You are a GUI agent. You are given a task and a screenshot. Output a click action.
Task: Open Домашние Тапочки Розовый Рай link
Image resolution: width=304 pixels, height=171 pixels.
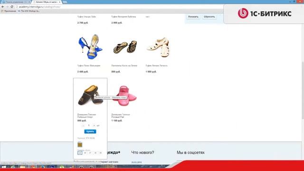[120, 116]
